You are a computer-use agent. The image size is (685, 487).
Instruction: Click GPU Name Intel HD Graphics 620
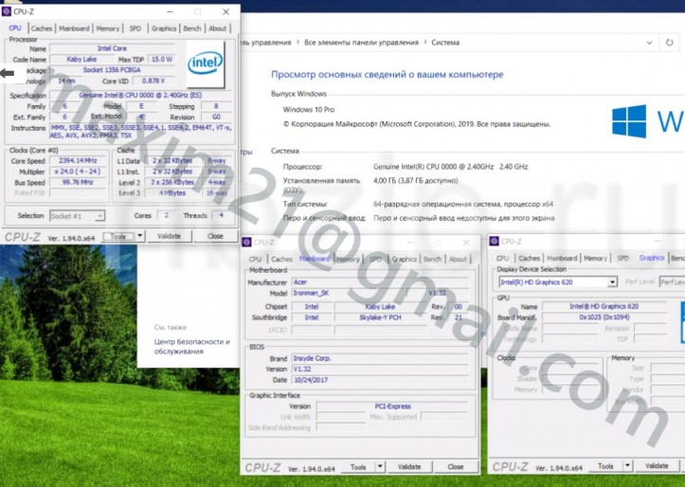click(604, 306)
